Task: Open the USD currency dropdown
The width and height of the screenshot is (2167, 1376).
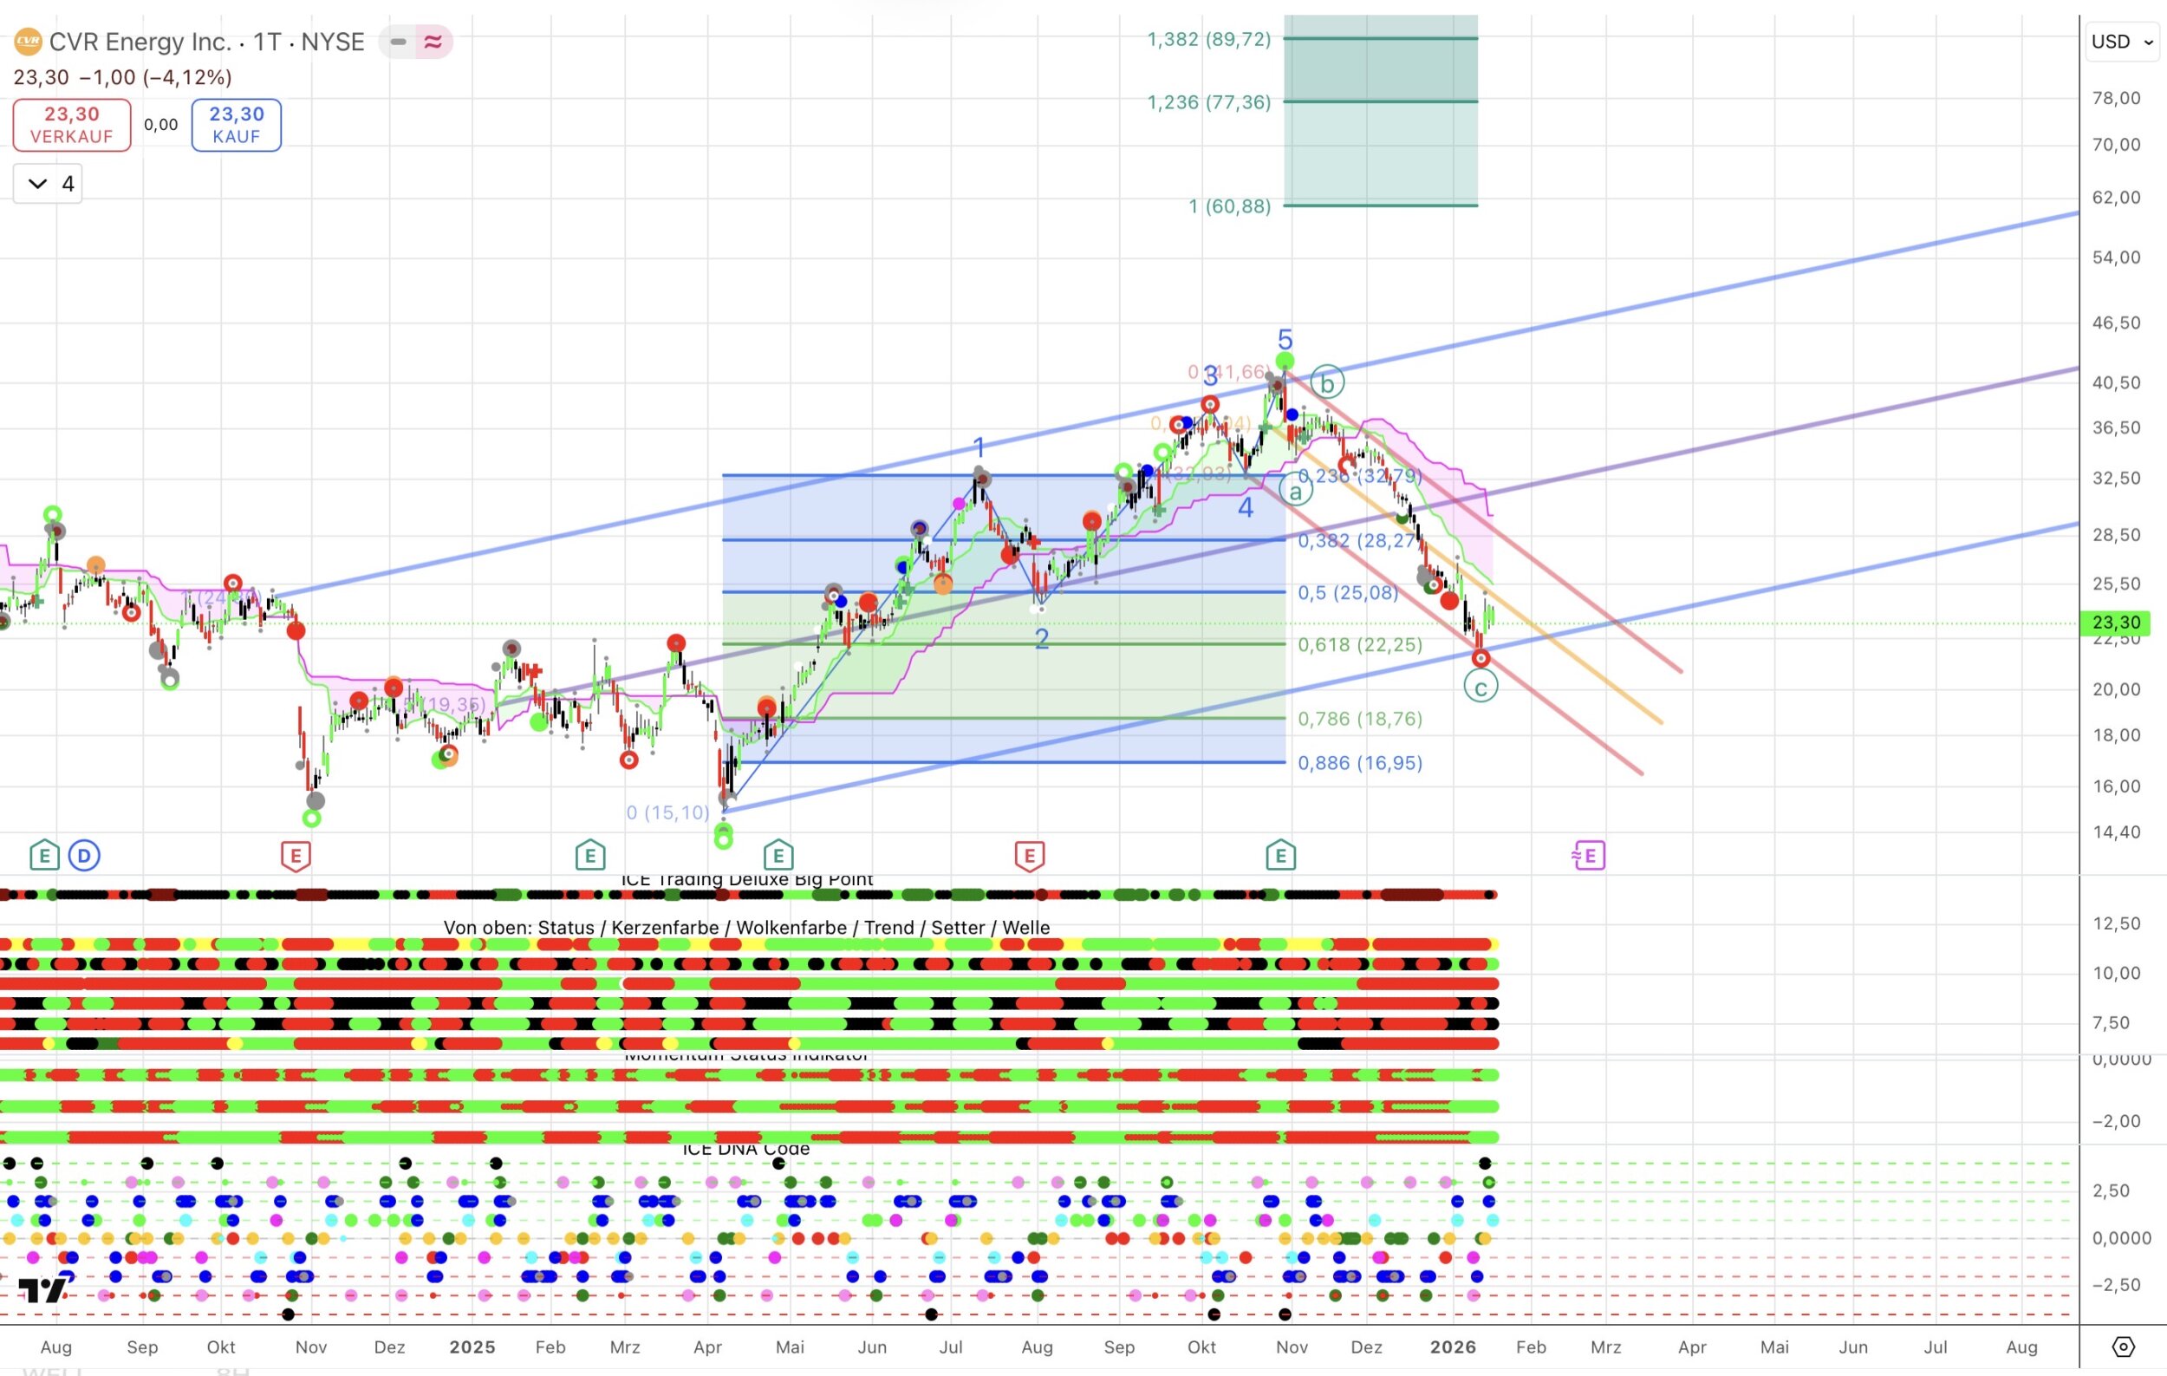Action: pos(2121,42)
